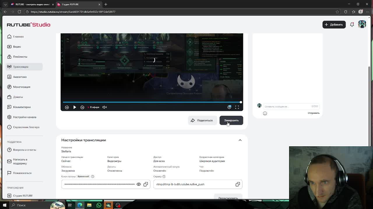
Task: Open Справочник блогера in sidebar
Action: pyautogui.click(x=24, y=127)
